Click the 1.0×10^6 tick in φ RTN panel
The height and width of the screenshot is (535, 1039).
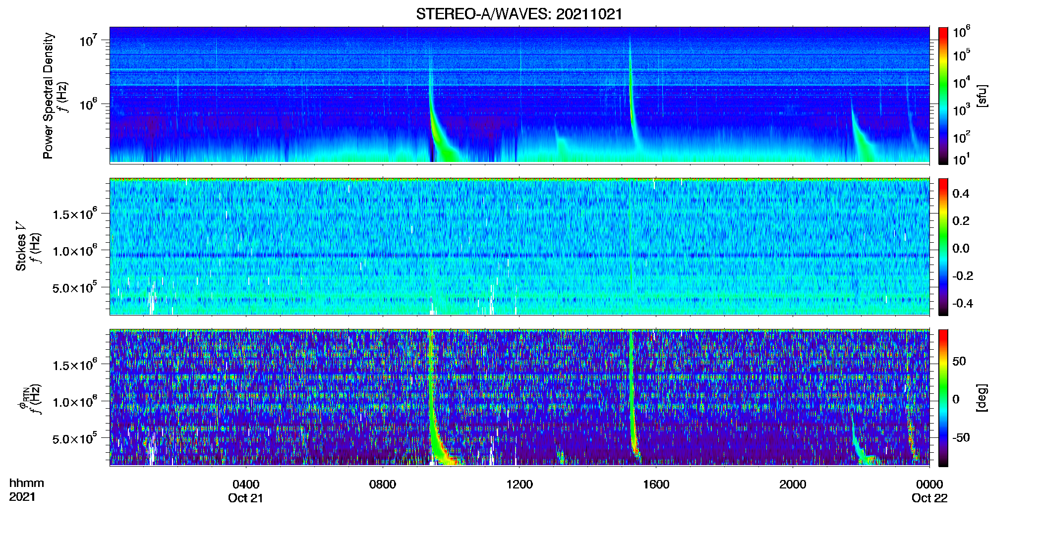pos(75,401)
